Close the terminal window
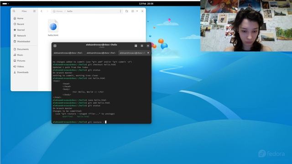This screenshot has width=292, height=164. 148,46
